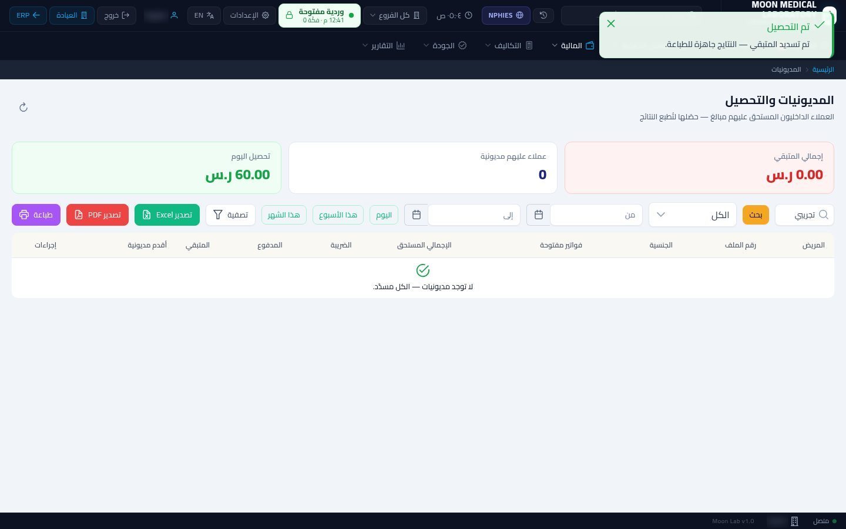The width and height of the screenshot is (846, 529).
Task: Go to العيادة clinic module
Action: tap(72, 15)
